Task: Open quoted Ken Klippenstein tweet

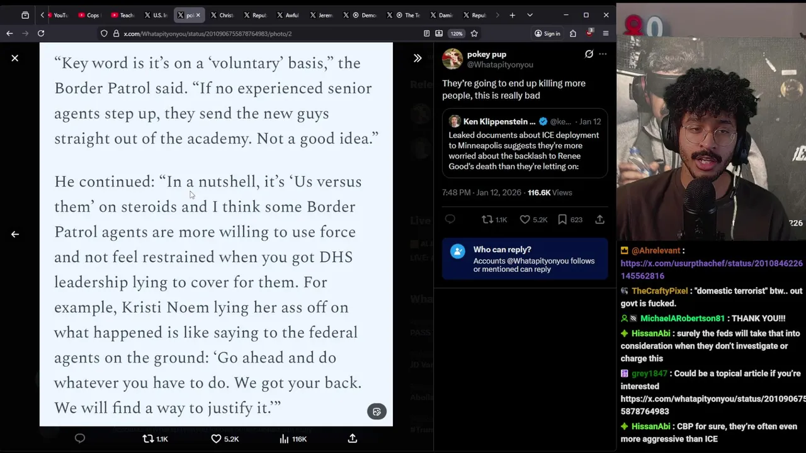Action: click(525, 143)
